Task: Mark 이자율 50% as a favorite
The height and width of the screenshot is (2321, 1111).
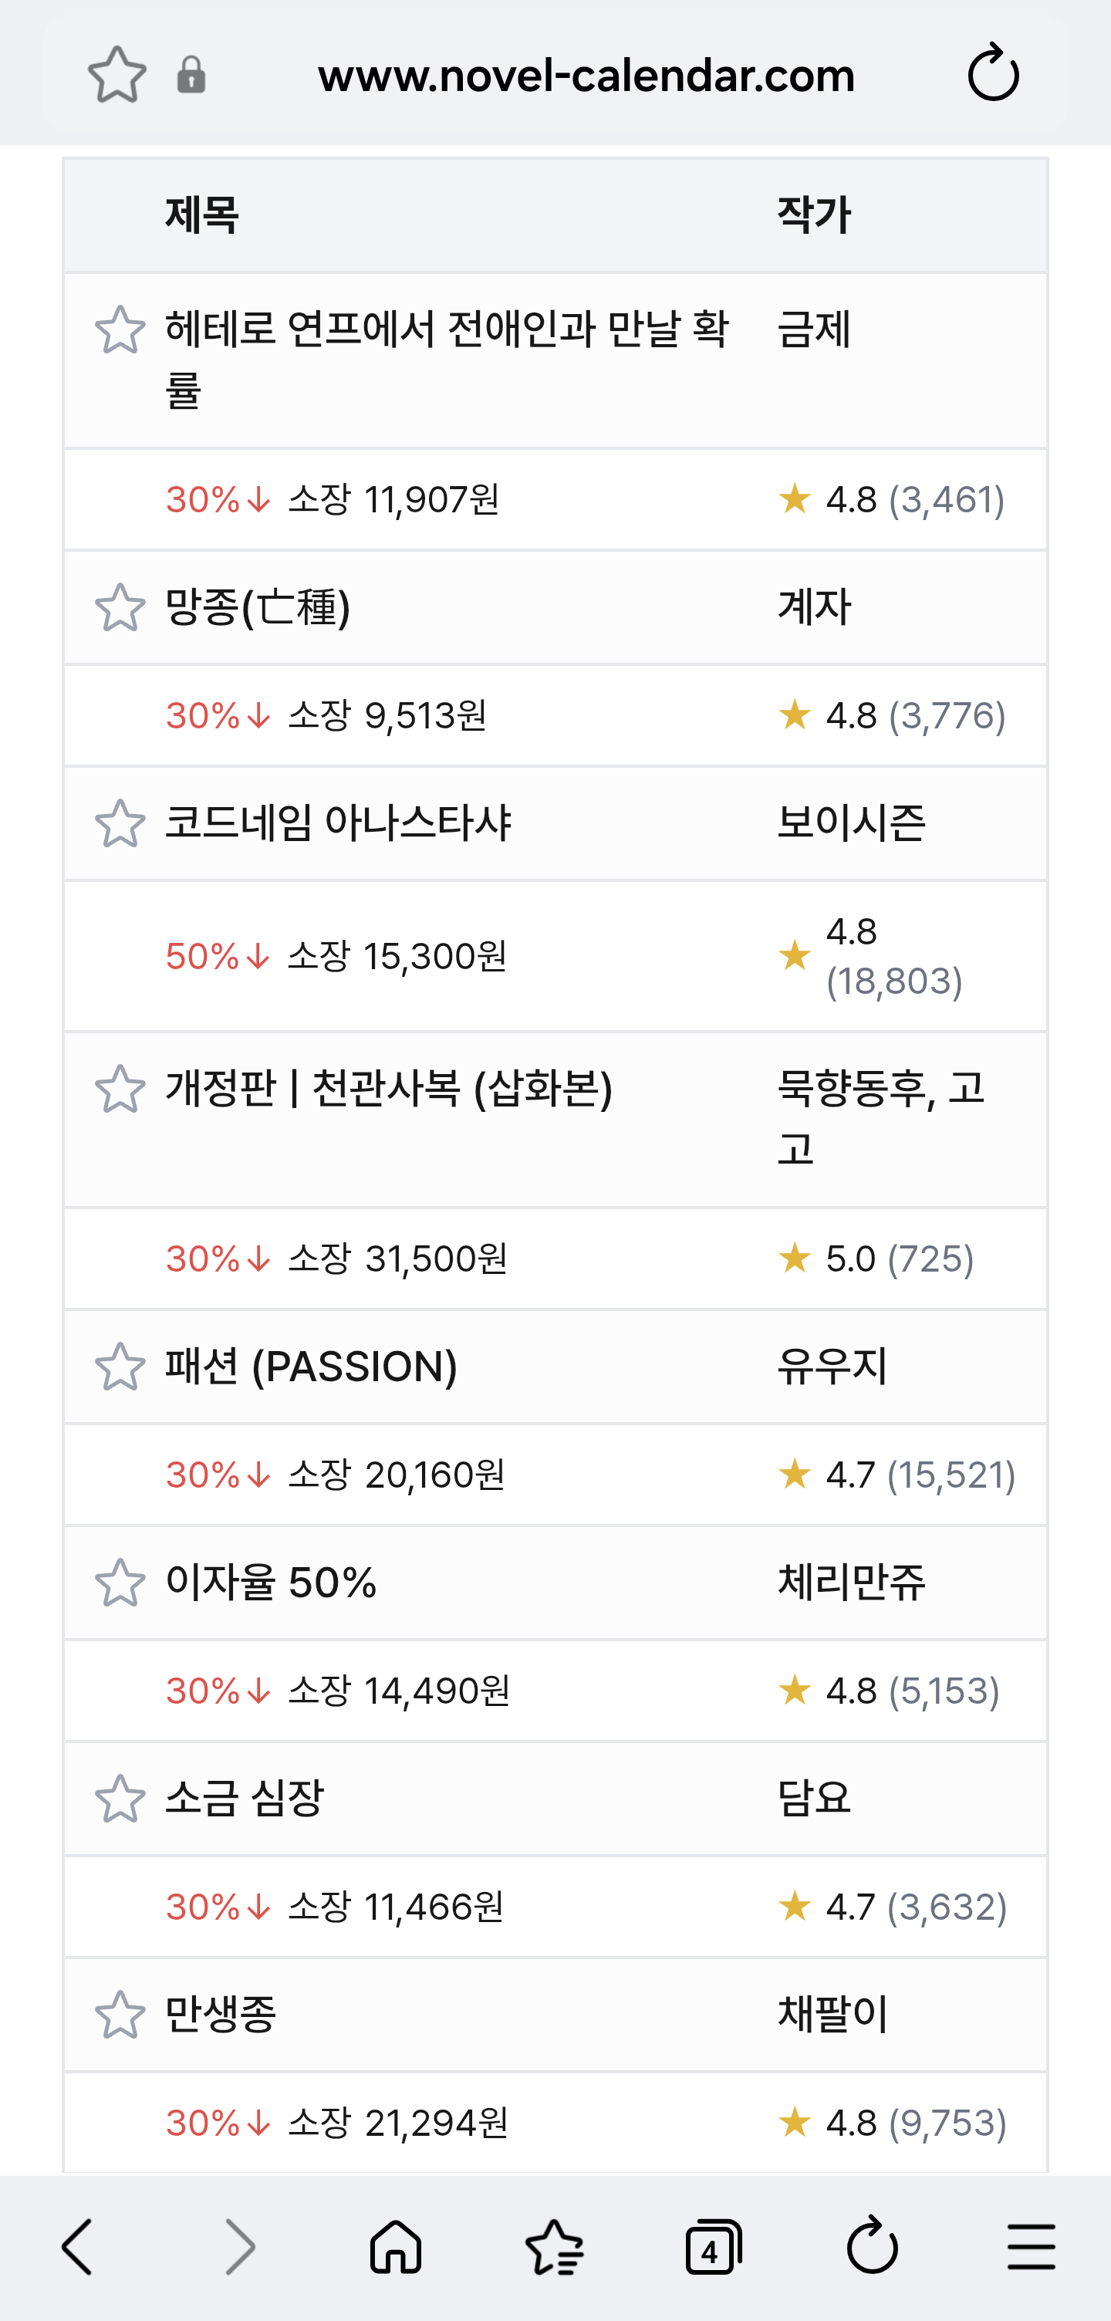Action: (120, 1583)
